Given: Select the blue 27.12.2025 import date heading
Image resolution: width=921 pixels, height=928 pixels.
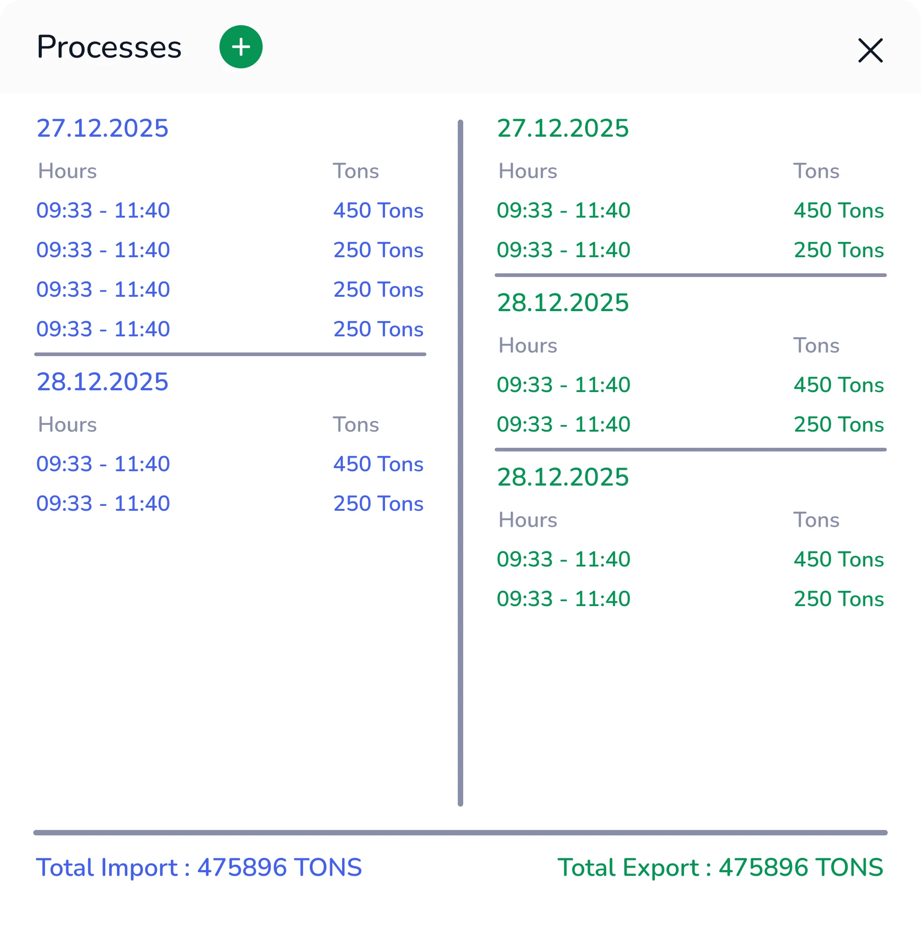Looking at the screenshot, I should tap(103, 128).
